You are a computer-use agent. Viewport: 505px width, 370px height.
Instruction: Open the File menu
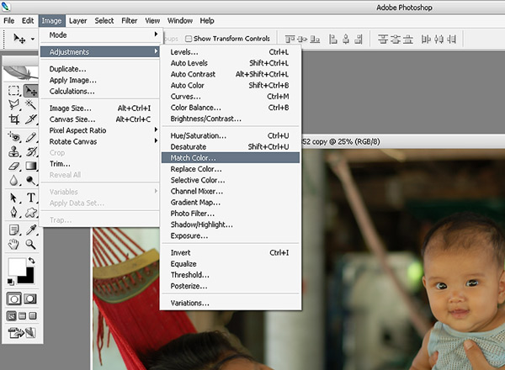click(9, 20)
